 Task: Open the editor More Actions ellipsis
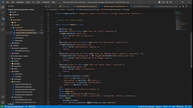tap(190, 6)
